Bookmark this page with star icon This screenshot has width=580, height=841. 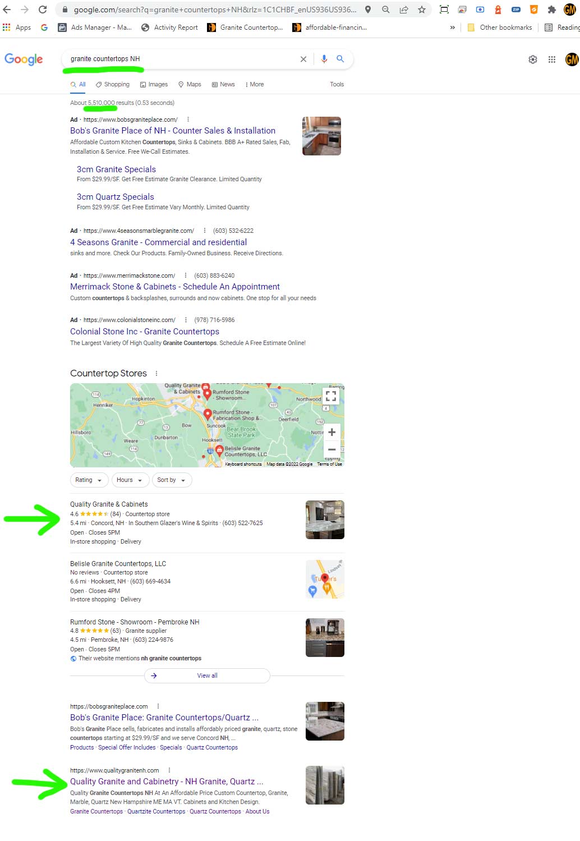point(422,10)
